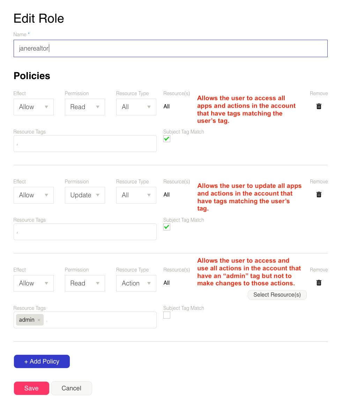Image resolution: width=343 pixels, height=405 pixels.
Task: Remove the Update policy using trash icon
Action: pyautogui.click(x=319, y=195)
